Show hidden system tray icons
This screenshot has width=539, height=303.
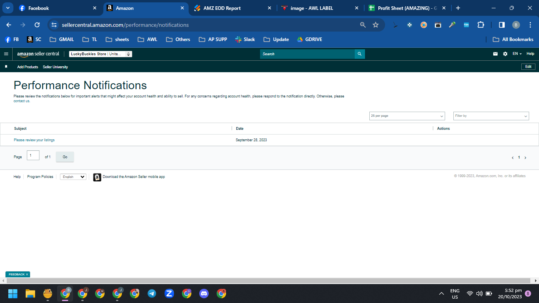442,294
